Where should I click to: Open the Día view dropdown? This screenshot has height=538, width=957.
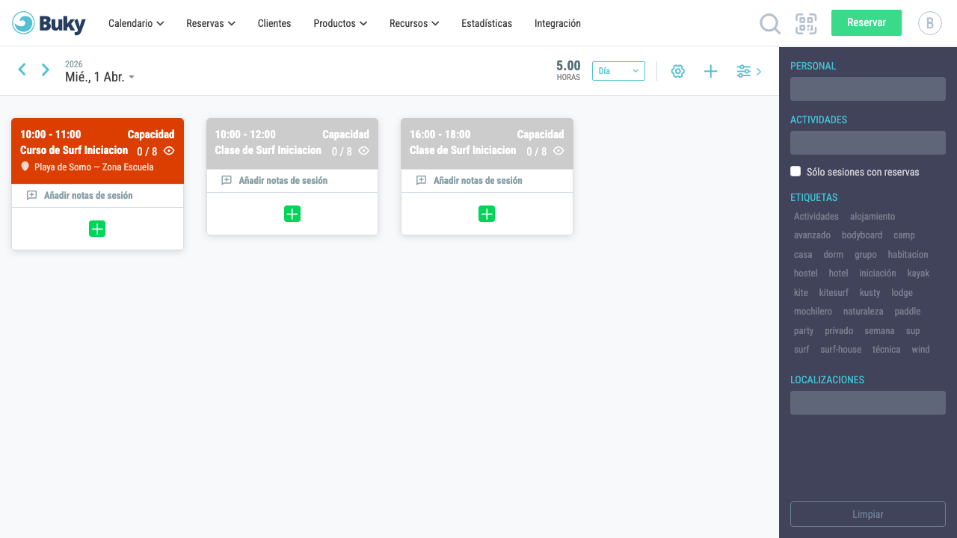click(x=618, y=71)
